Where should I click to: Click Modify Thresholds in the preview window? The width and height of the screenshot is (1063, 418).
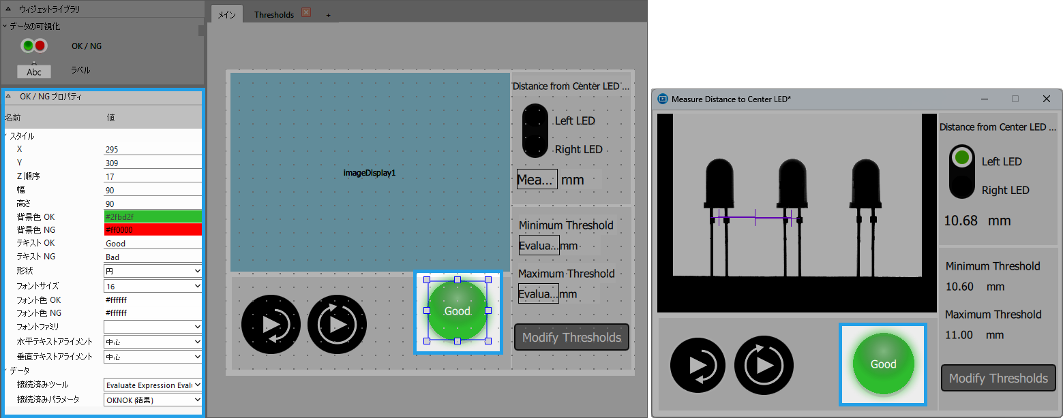998,378
